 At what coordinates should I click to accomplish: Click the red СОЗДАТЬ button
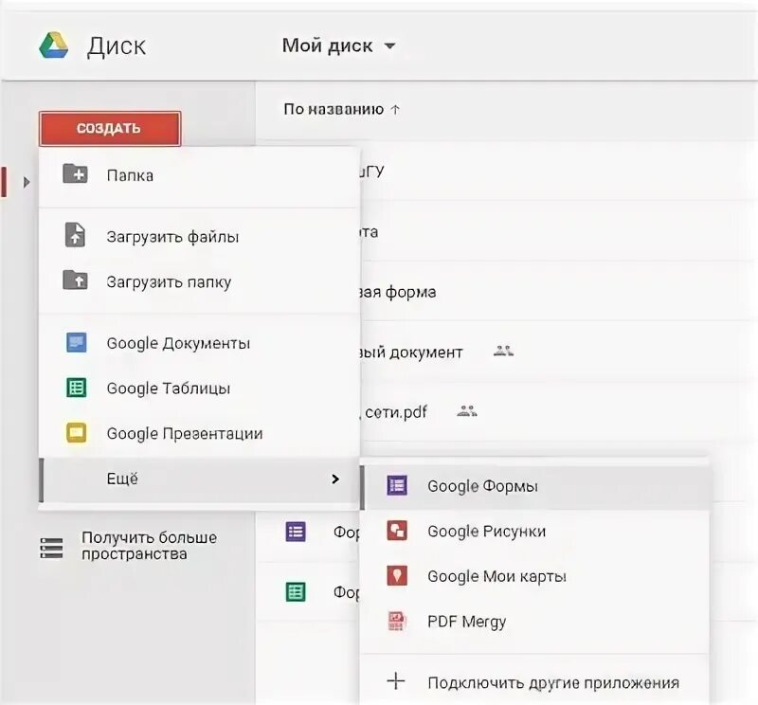110,128
